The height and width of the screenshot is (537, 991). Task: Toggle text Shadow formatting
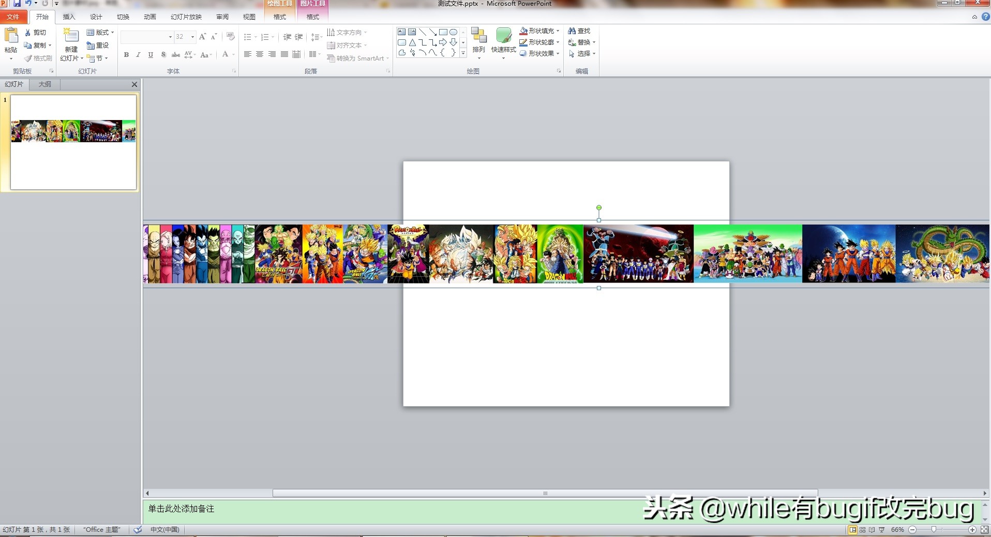click(x=163, y=55)
